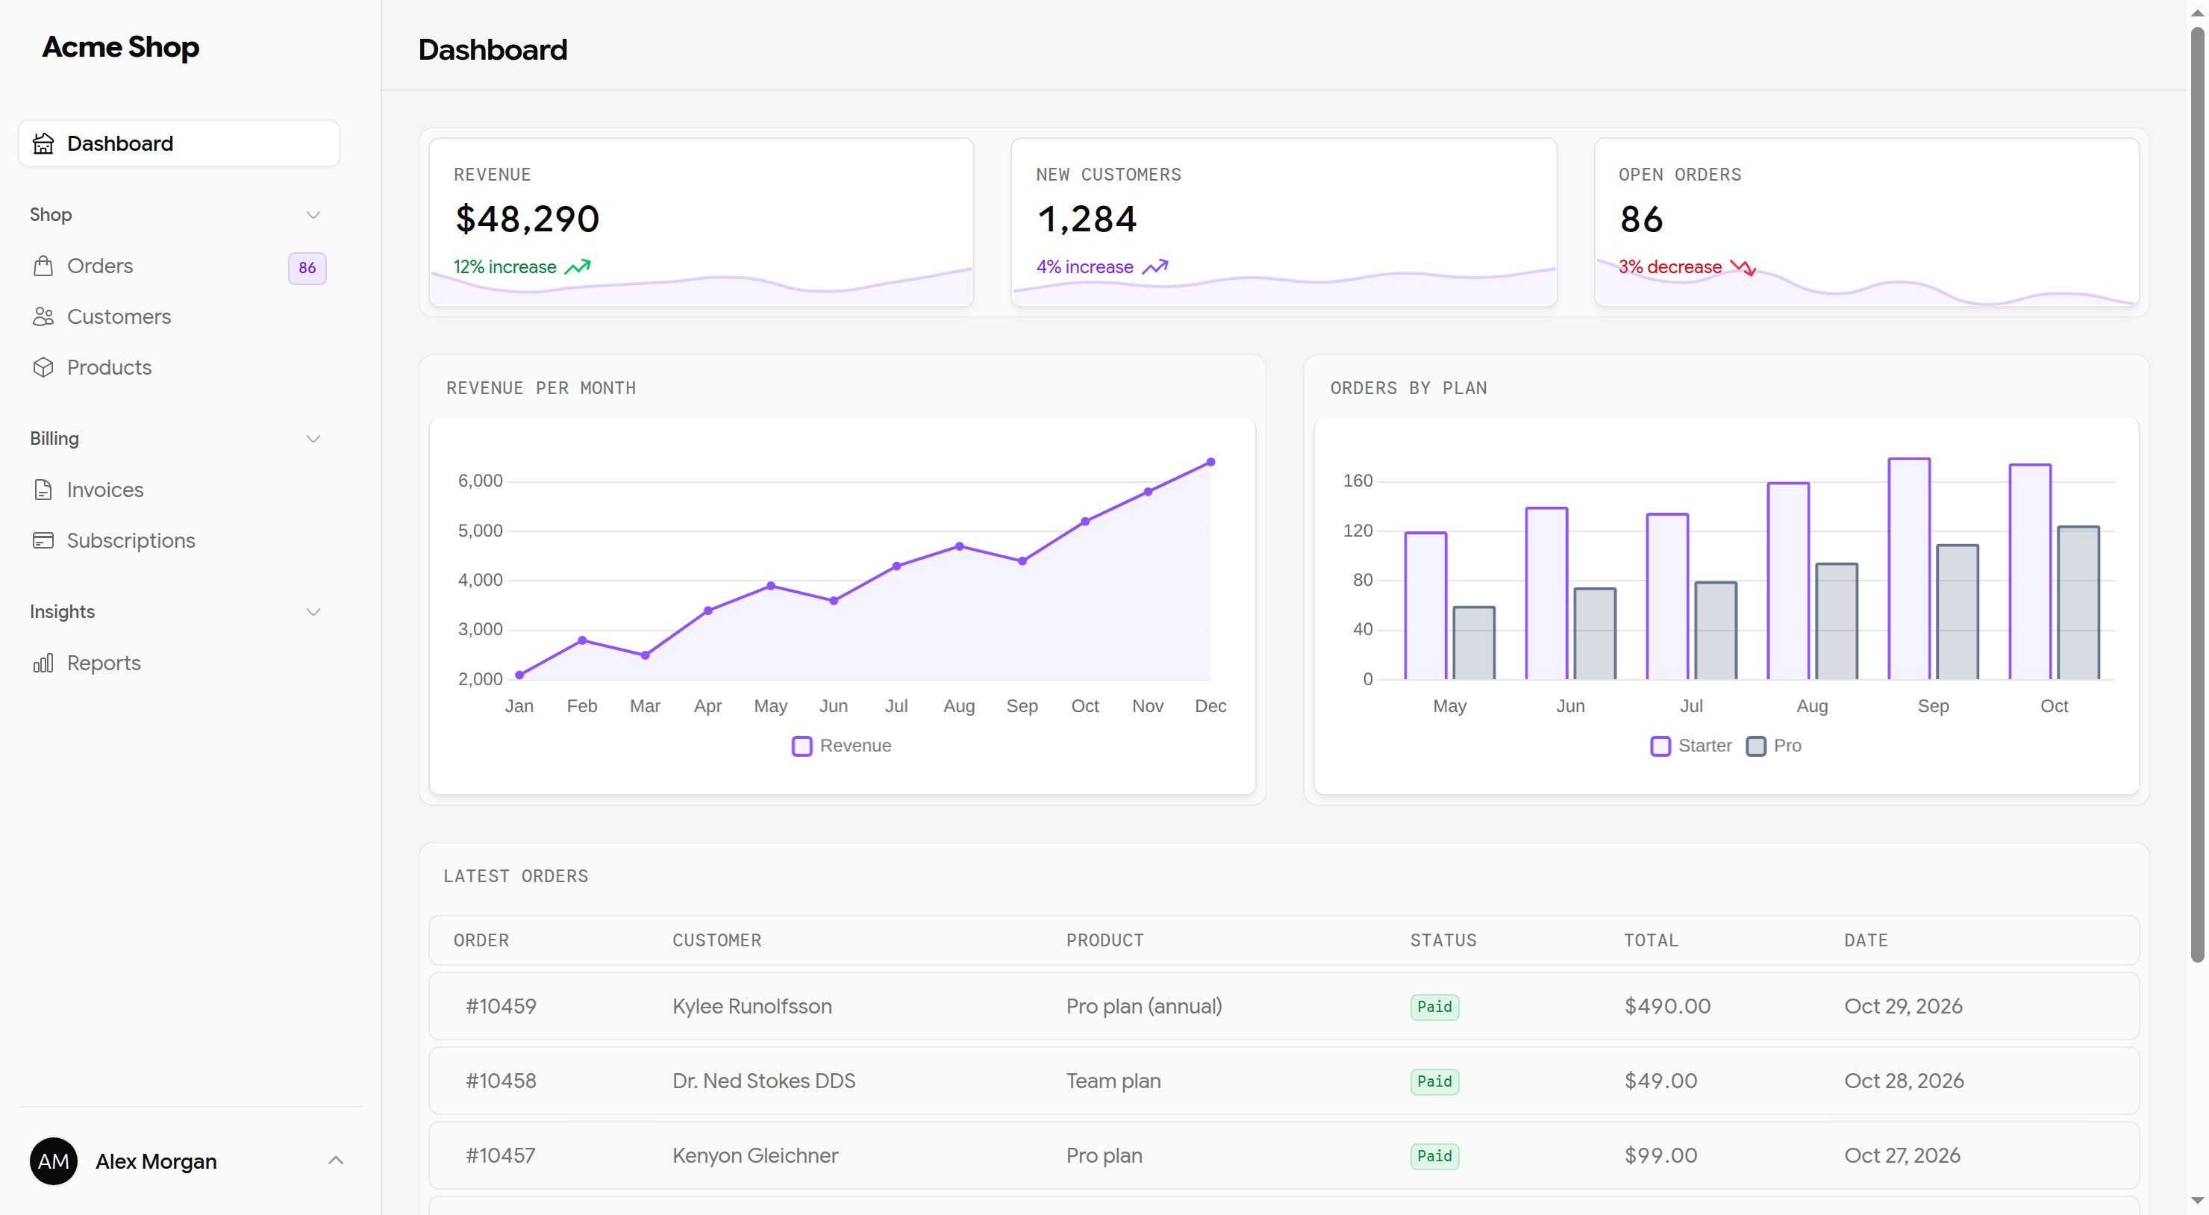
Task: Navigate to Subscriptions
Action: click(x=178, y=540)
